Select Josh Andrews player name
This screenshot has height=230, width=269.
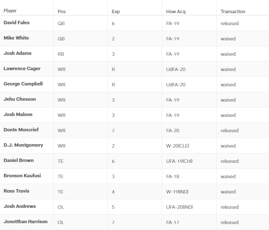click(20, 206)
